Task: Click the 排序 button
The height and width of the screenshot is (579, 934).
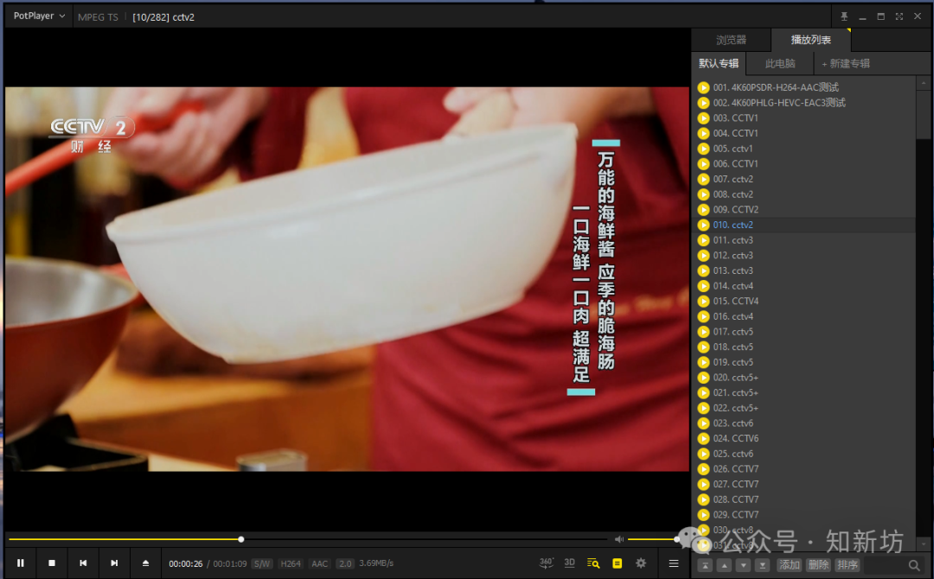Action: coord(847,565)
